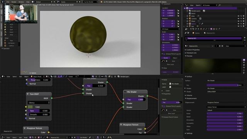Collapse the rightmost Mix Shader node triangle
This screenshot has height=139, width=247.
[x=125, y=92]
